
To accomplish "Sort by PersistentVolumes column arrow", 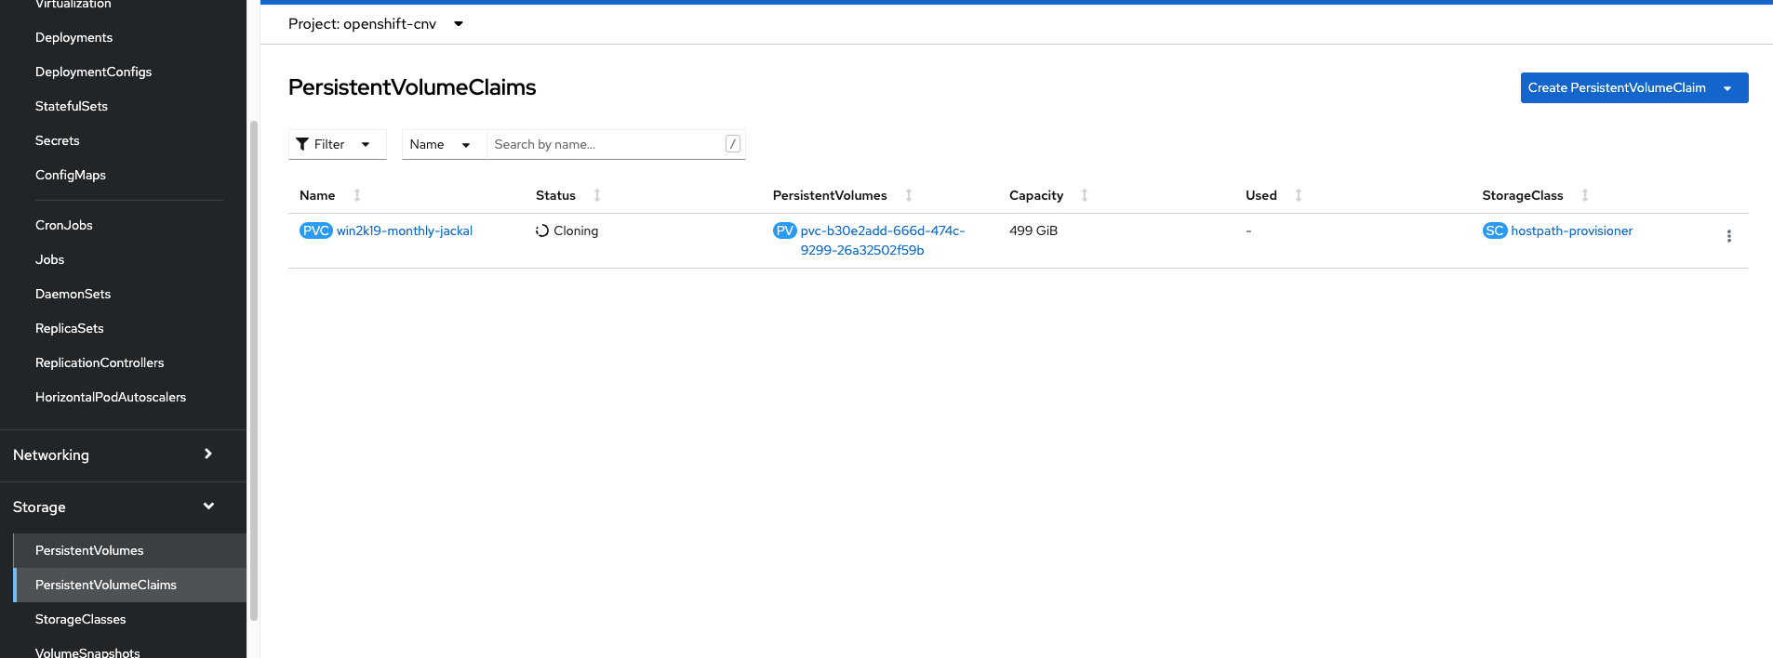I will tap(909, 195).
